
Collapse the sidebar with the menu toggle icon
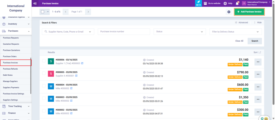[x=35, y=3]
